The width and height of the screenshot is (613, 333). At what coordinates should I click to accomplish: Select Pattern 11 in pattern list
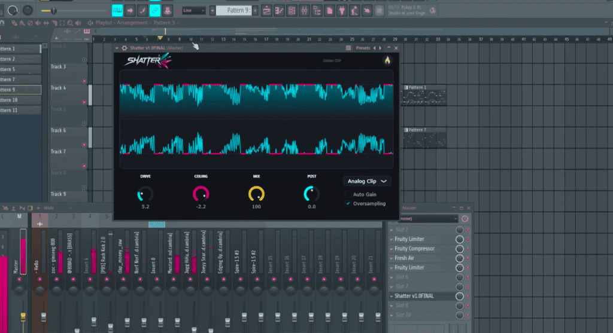(20, 110)
